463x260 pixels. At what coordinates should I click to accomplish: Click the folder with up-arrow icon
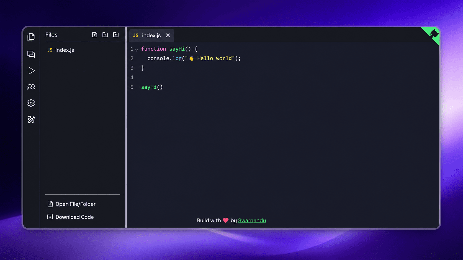[116, 35]
